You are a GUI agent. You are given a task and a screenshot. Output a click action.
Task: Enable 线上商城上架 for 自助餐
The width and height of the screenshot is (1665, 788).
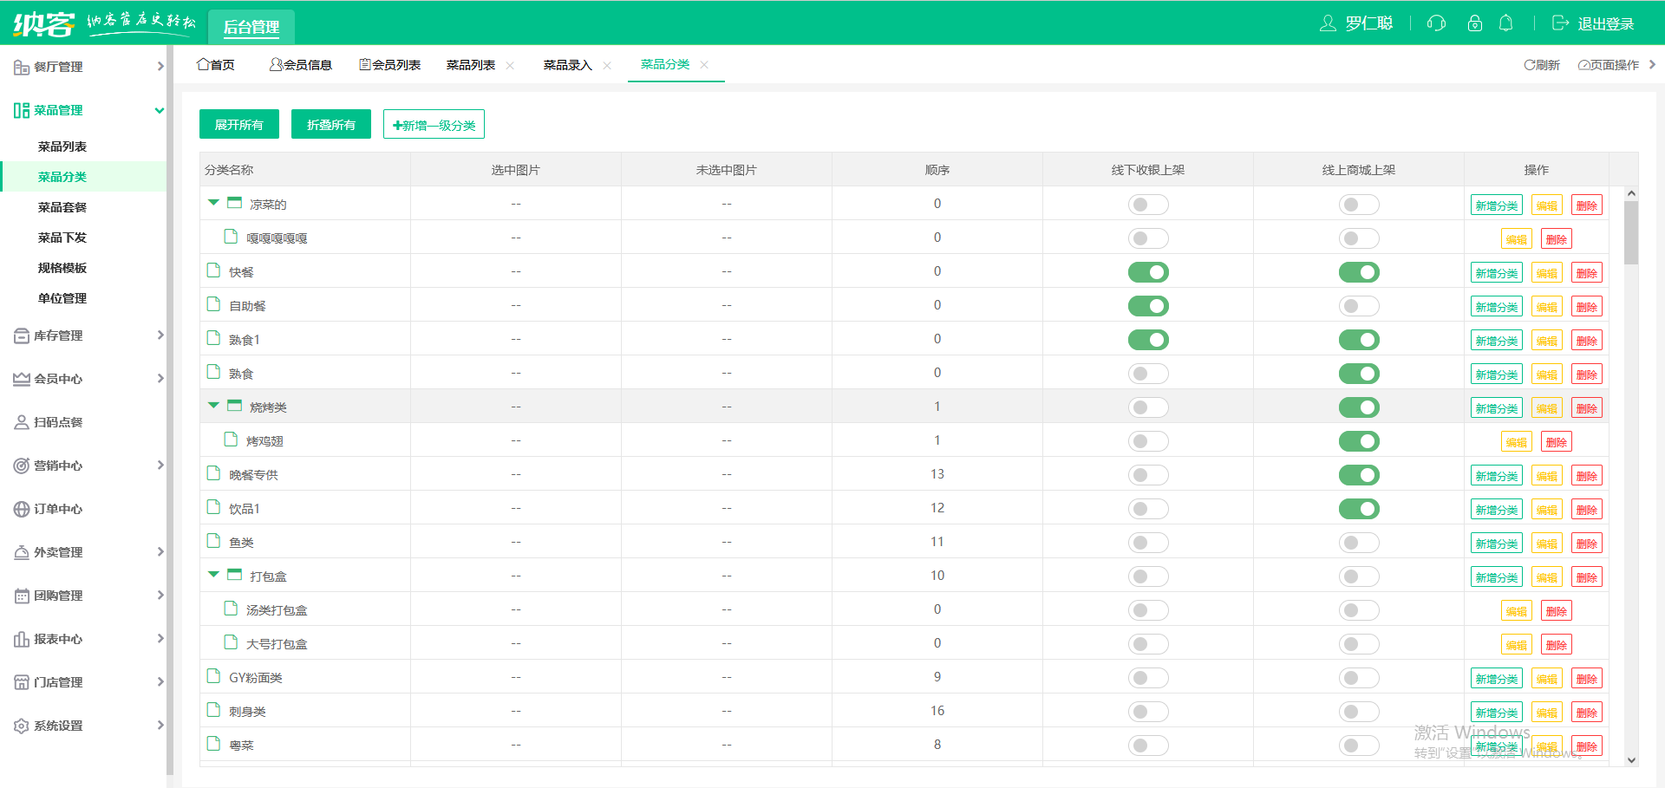1359,306
